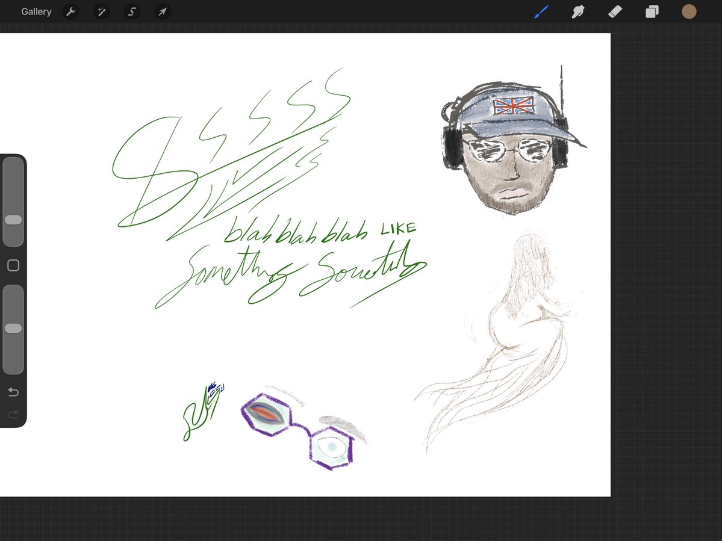Screen dimensions: 722x541
Task: Return to the Gallery
Action: click(36, 11)
